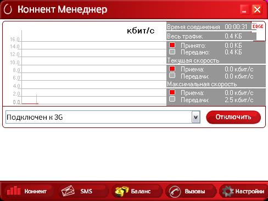This screenshot has width=268, height=201.
Task: Click the Текущая скорость heading
Action: click(193, 60)
